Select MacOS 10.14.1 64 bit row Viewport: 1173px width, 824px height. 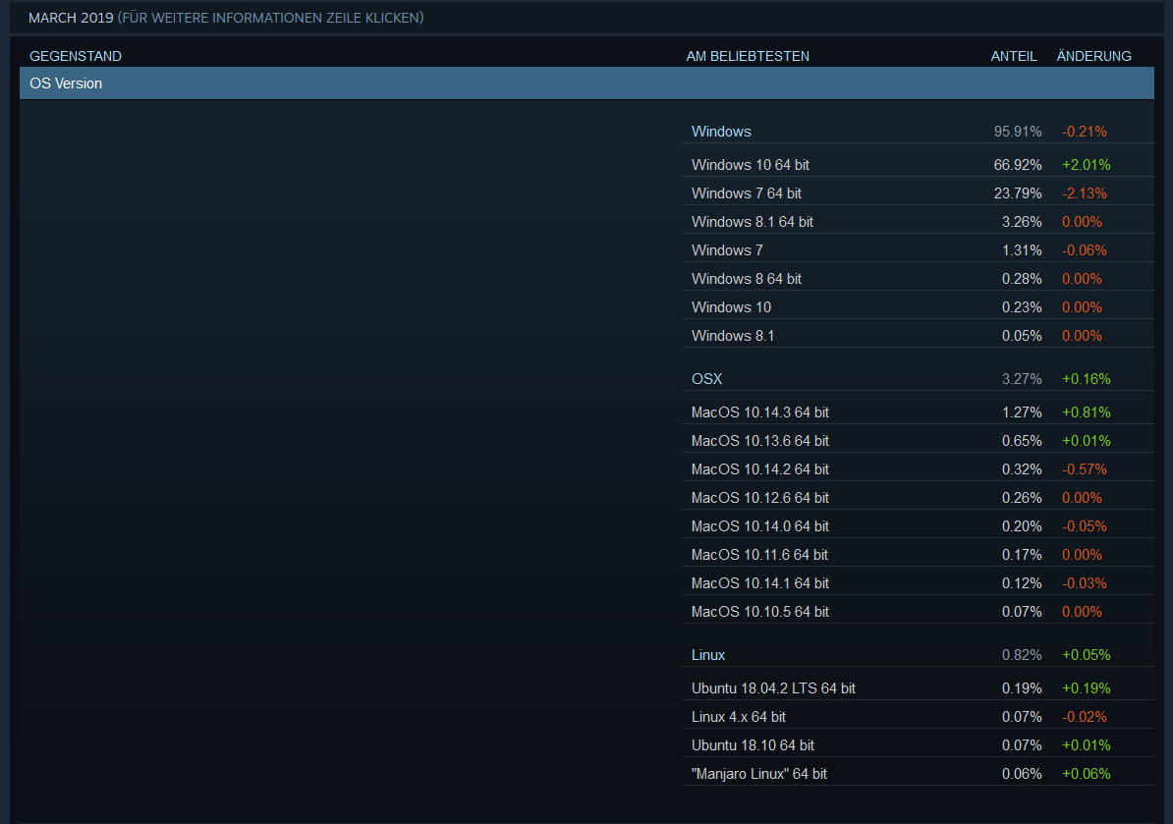918,582
